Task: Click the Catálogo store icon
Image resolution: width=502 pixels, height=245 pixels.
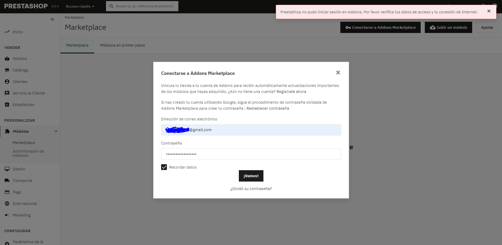Action: 7,70
